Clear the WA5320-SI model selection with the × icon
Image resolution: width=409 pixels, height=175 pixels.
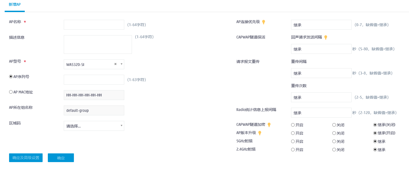115,64
